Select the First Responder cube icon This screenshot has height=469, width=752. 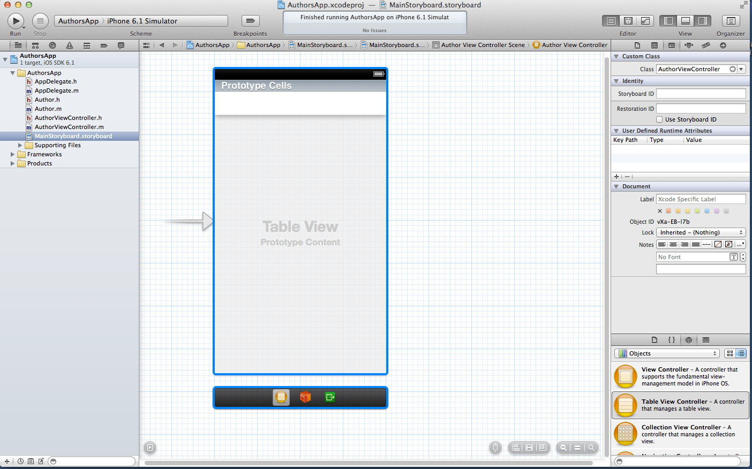coord(305,397)
